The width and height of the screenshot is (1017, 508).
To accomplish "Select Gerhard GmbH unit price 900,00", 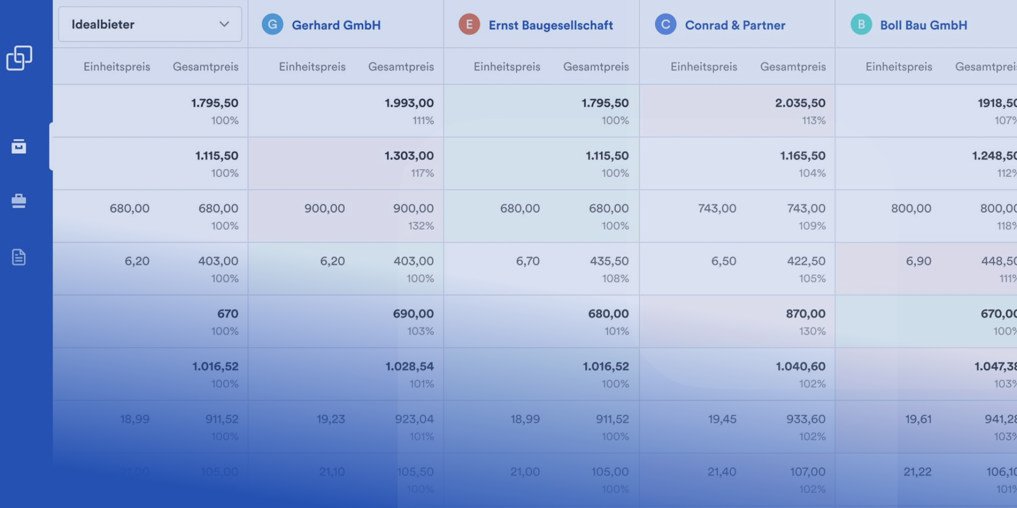I will point(324,208).
